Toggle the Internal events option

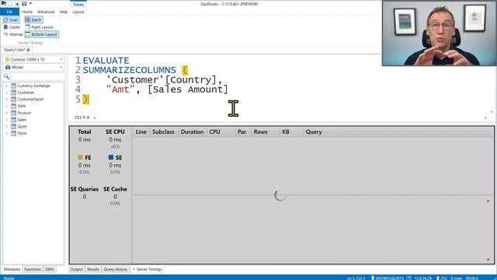pos(13,34)
